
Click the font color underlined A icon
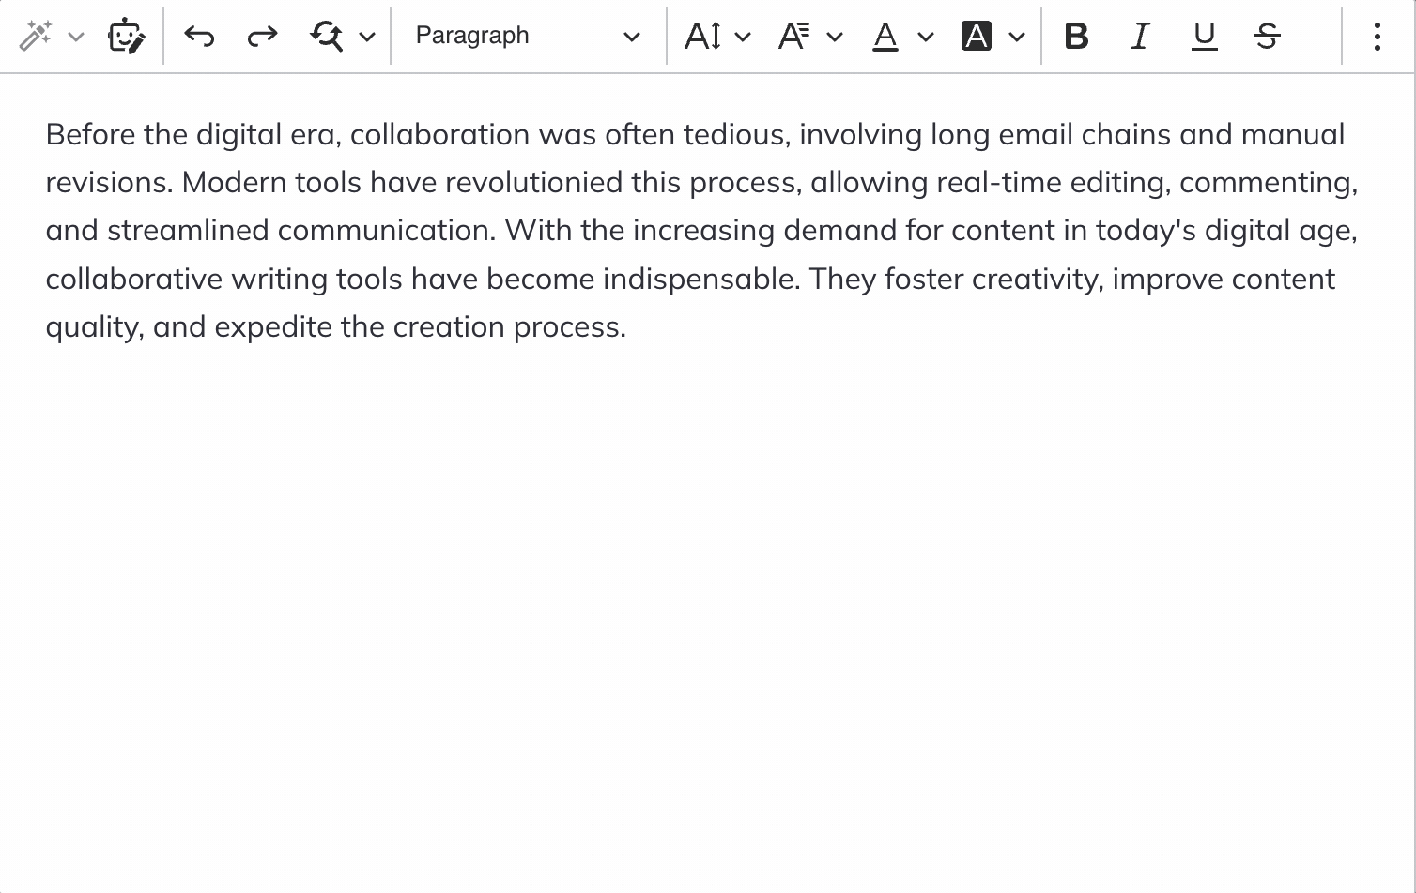pyautogui.click(x=885, y=36)
